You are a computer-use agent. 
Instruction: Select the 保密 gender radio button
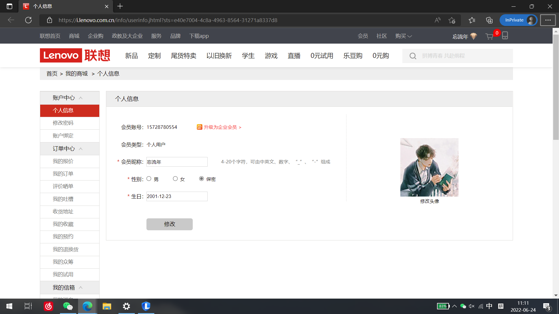coord(201,179)
